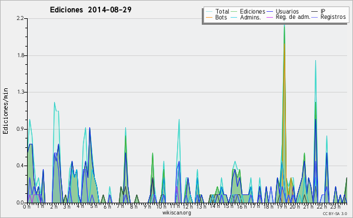353x218 pixels.
Task: Click the 'Usuarios' legend entry
Action: coord(287,11)
